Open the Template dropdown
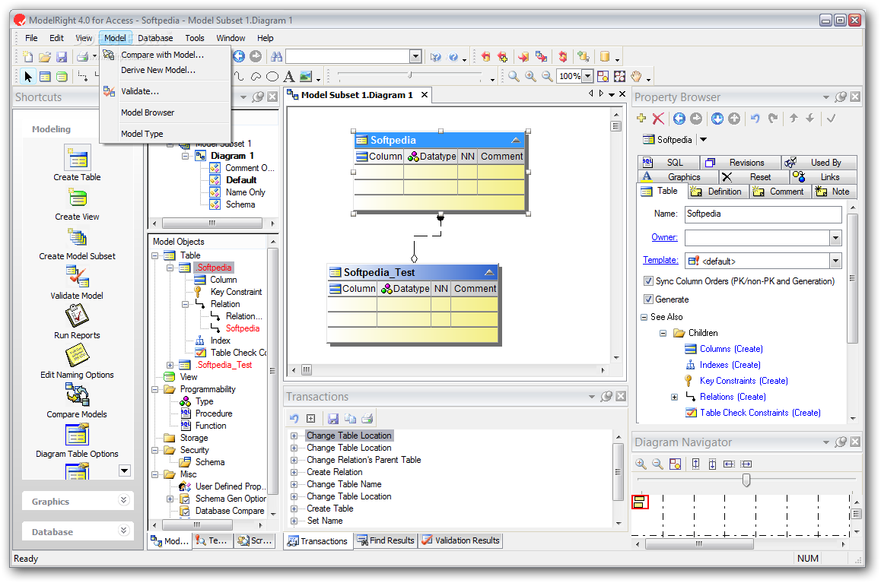 click(x=835, y=261)
